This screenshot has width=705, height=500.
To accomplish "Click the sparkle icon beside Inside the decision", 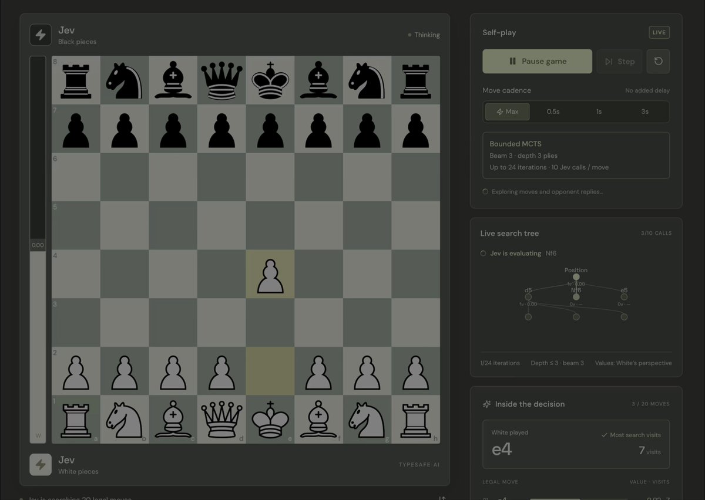I will pyautogui.click(x=486, y=404).
